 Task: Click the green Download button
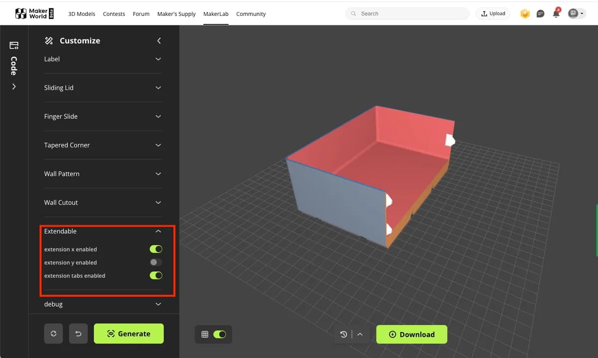(412, 334)
